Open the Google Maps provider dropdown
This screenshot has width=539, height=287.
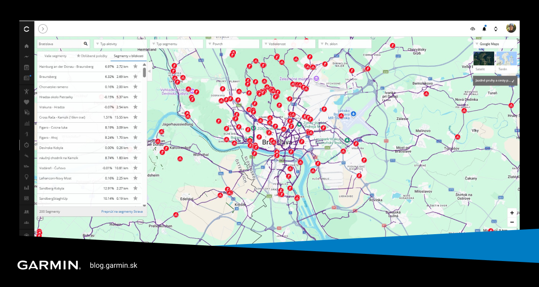(496, 44)
